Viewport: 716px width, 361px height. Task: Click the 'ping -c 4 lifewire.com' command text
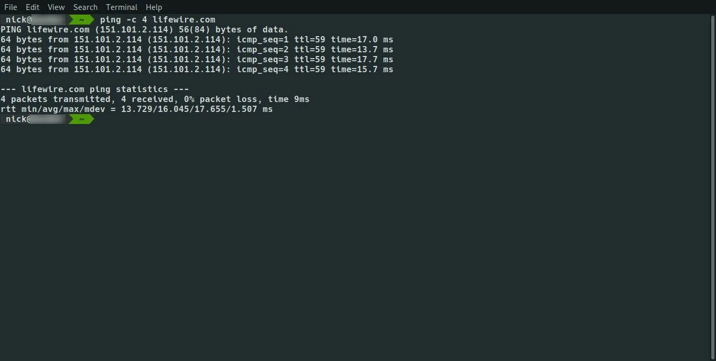click(x=158, y=20)
